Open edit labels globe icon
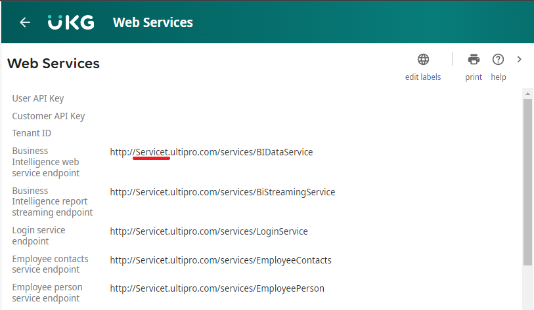The image size is (534, 310). (x=423, y=60)
